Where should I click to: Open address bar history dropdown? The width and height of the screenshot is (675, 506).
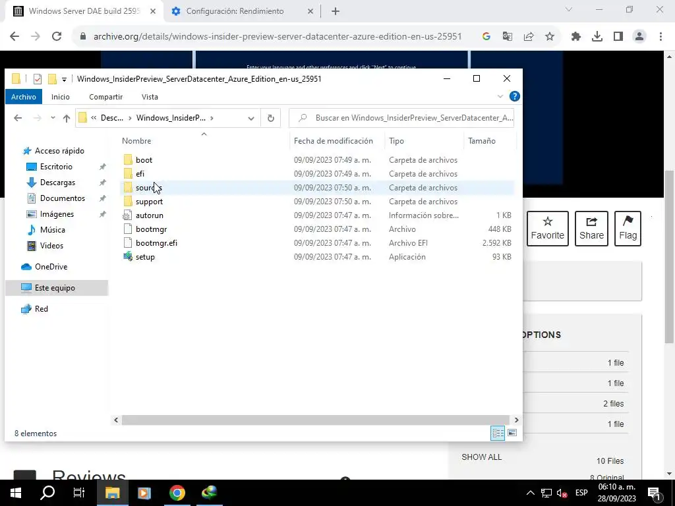tap(251, 119)
